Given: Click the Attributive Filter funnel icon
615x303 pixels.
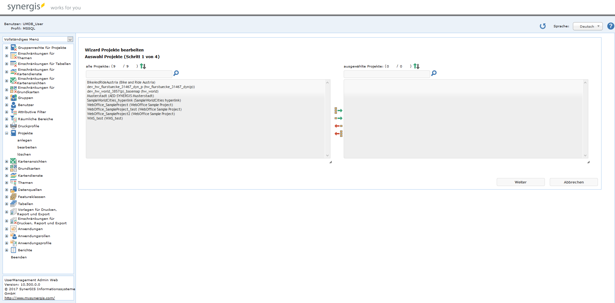Looking at the screenshot, I should pyautogui.click(x=14, y=112).
